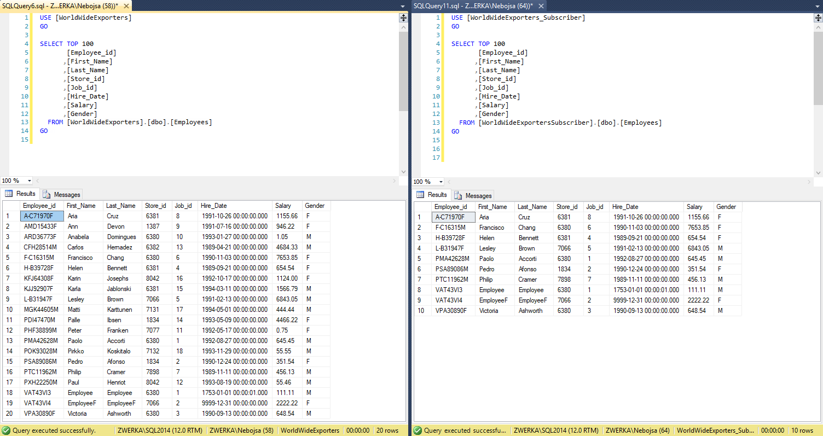
Task: Click Last_Name column header in right results grid
Action: click(534, 207)
